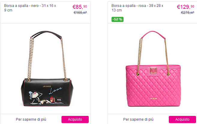
Task: Click the green -52 % discount badge
Action: pyautogui.click(x=118, y=19)
